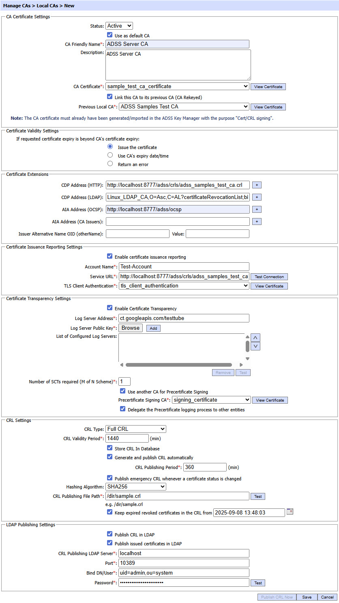Open the Status dropdown
This screenshot has height=603, width=339.
[119, 26]
